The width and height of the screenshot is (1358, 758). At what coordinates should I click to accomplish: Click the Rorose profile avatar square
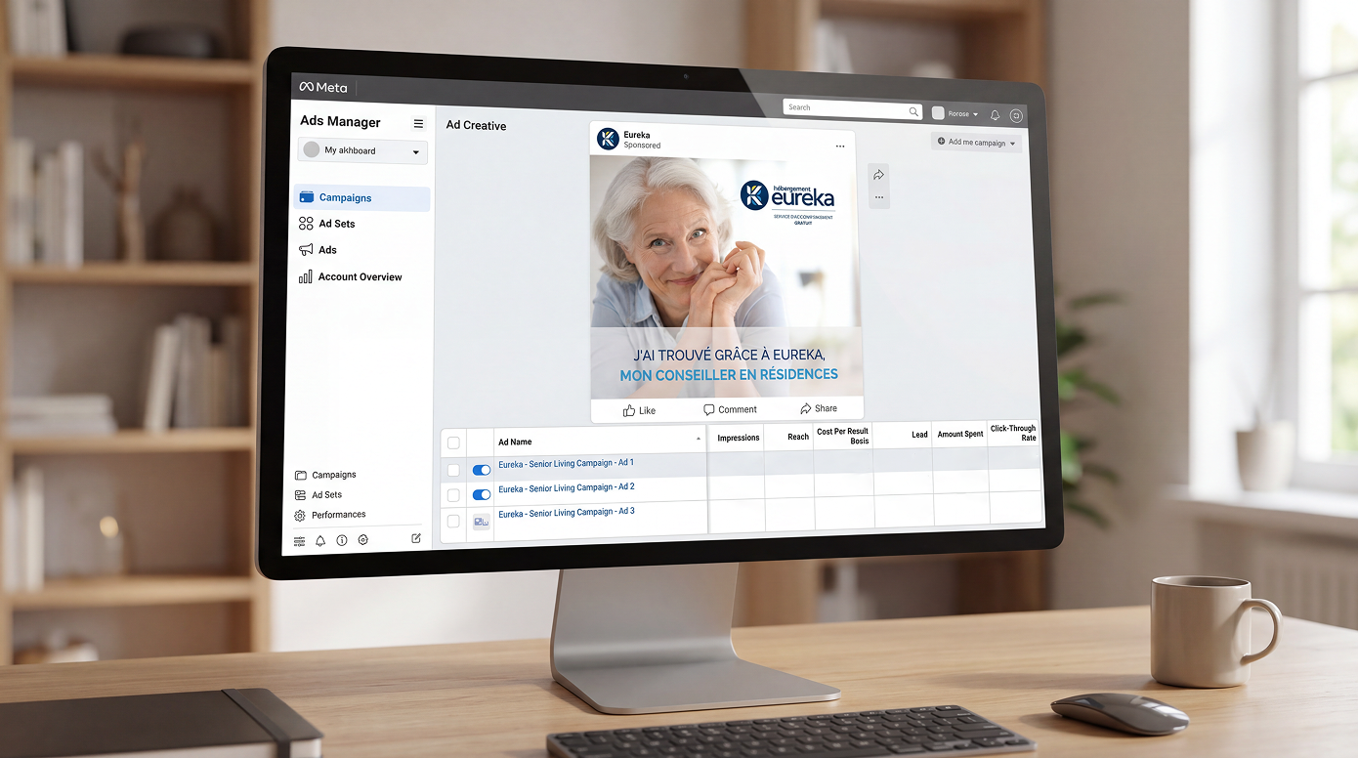coord(938,113)
